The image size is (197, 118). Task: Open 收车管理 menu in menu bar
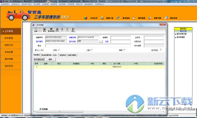(37, 4)
